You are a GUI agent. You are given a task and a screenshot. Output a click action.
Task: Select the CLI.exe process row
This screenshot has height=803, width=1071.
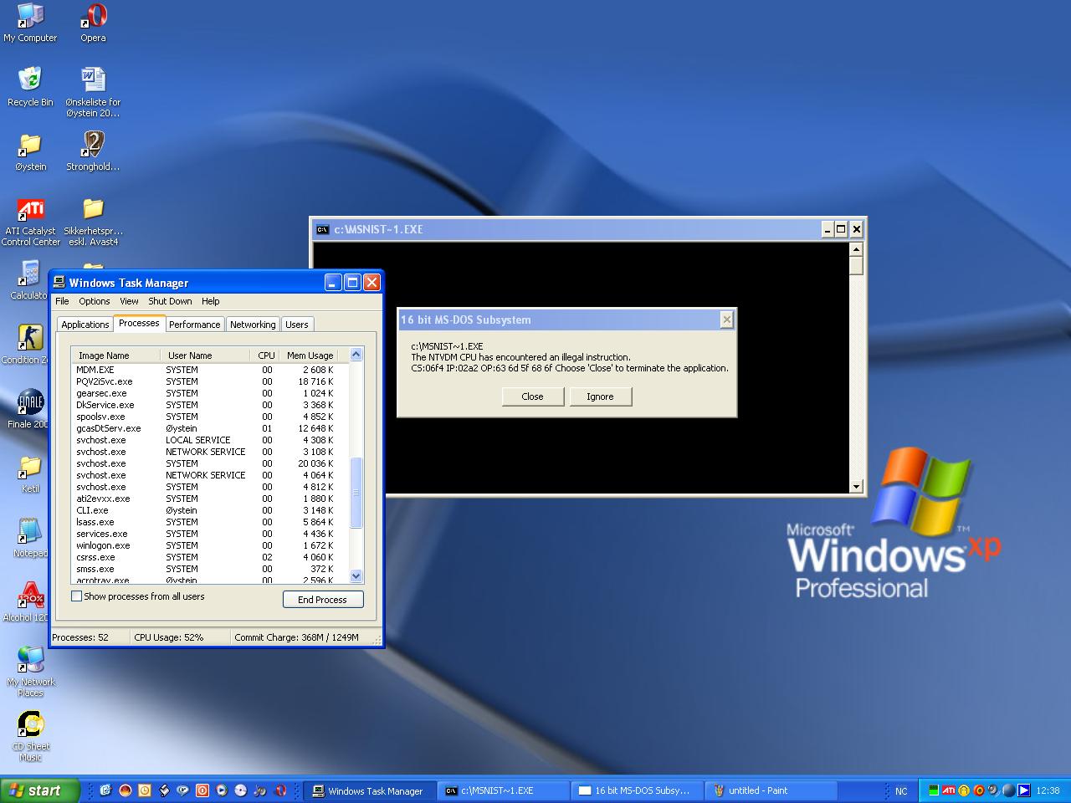click(205, 510)
